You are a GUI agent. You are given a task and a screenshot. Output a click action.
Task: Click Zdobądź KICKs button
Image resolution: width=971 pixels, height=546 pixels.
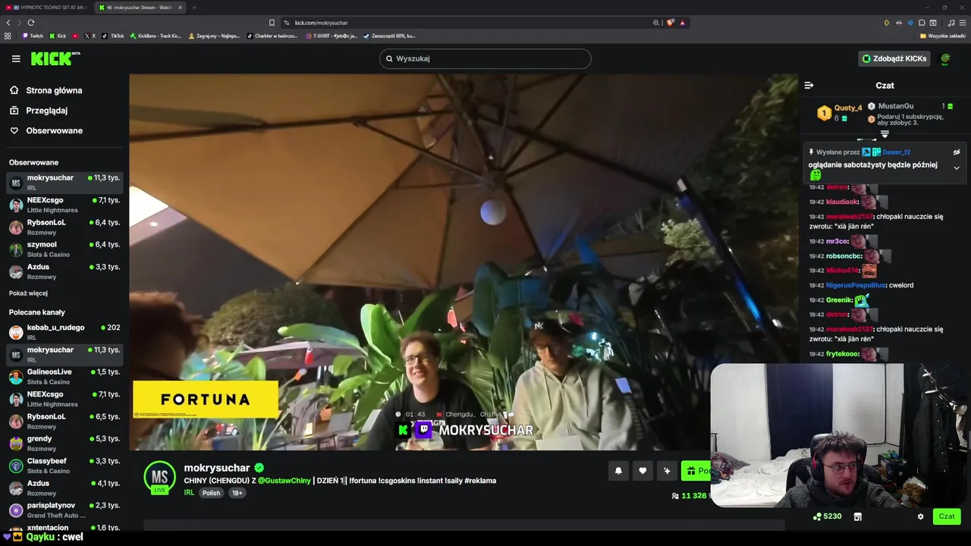point(894,58)
